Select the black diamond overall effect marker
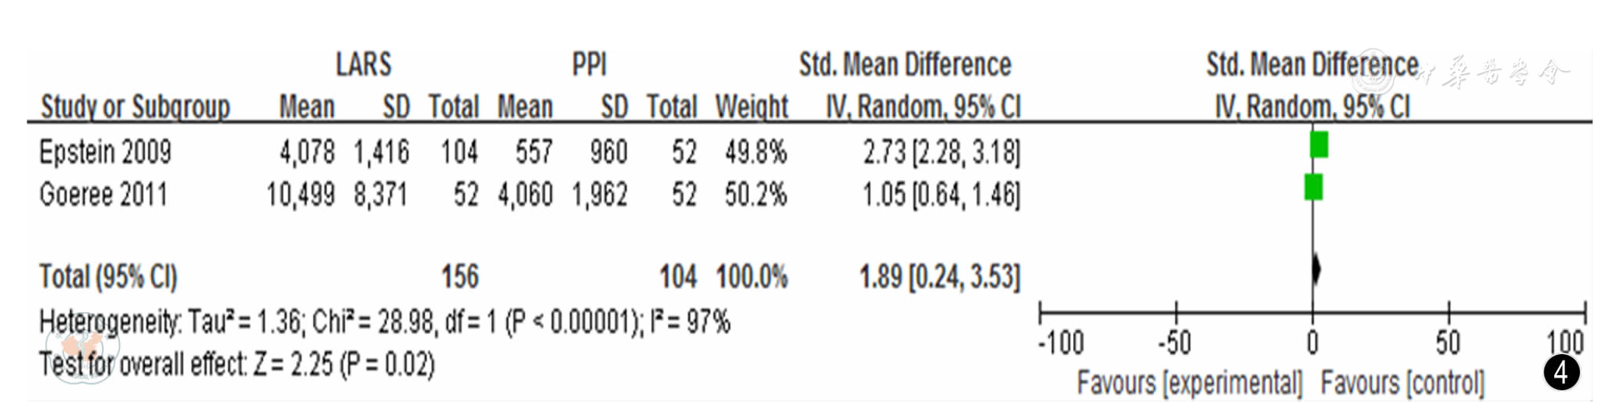 (1316, 269)
